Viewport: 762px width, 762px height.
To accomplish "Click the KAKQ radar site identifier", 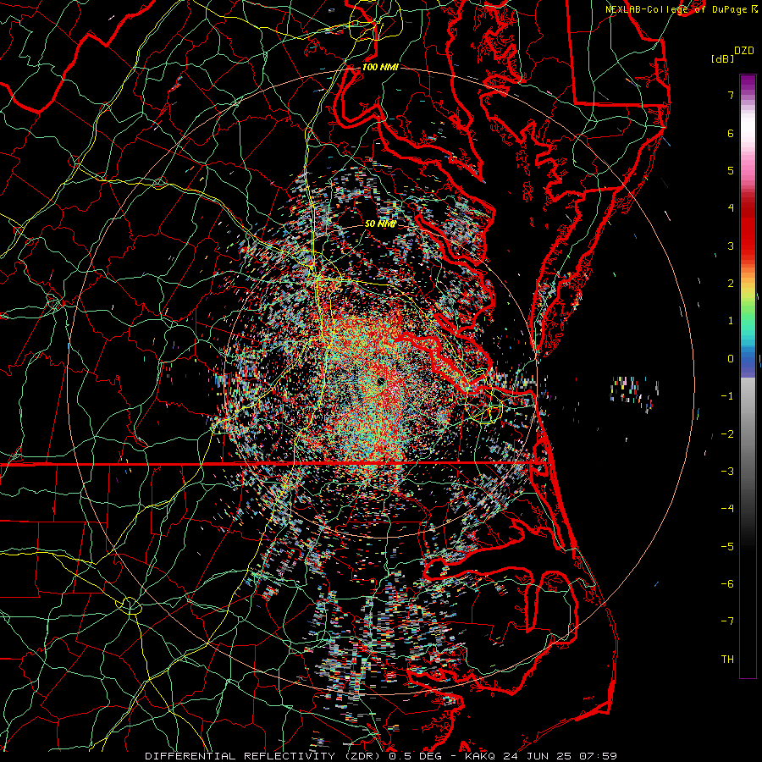I will [x=480, y=756].
